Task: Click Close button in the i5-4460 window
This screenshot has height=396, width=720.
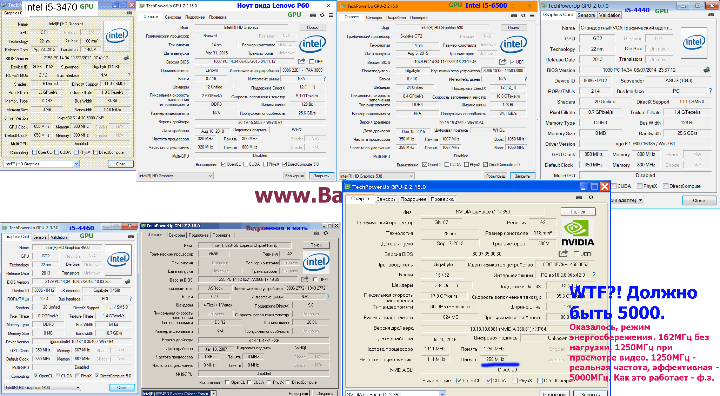Action: point(122,388)
